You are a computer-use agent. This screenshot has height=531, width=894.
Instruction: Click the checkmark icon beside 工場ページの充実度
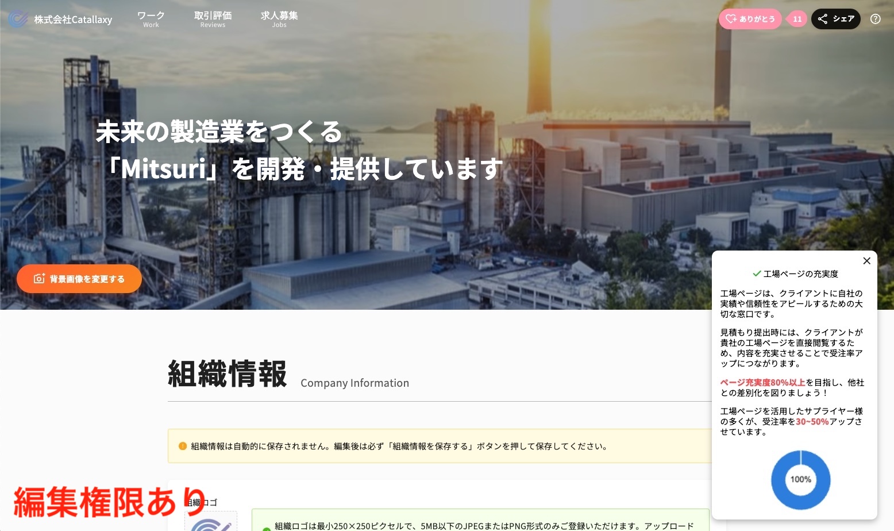757,274
